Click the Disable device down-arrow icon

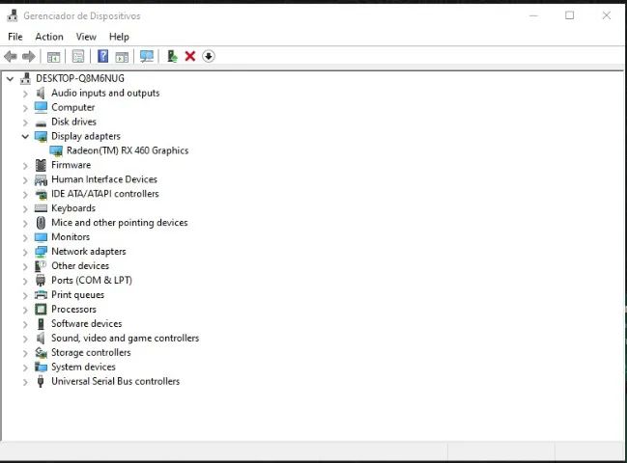coord(209,56)
